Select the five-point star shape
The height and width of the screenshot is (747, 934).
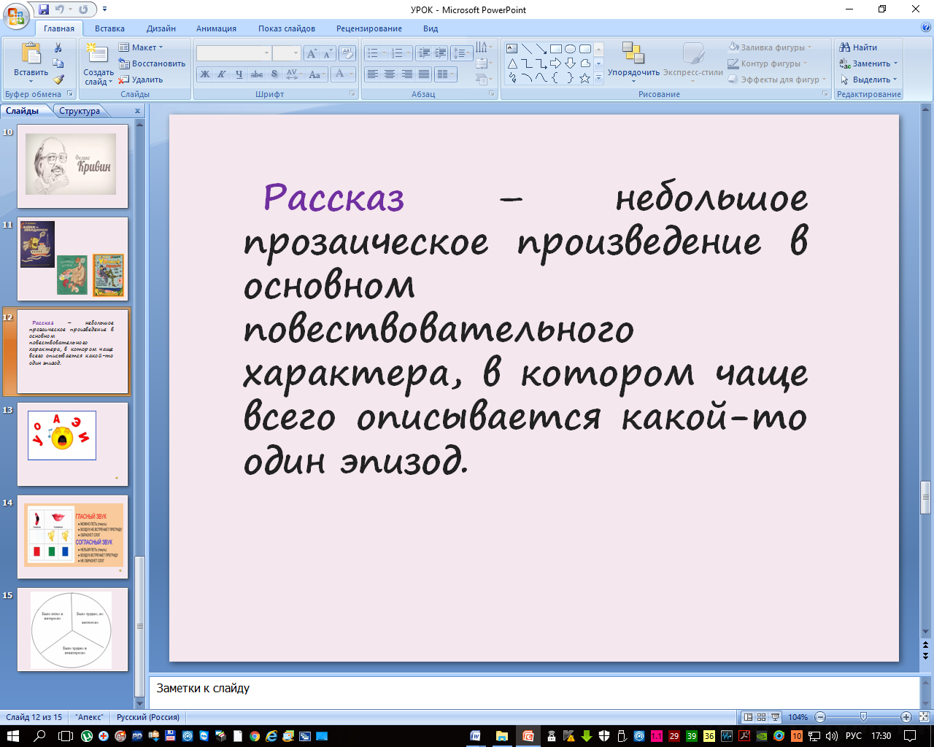(x=584, y=78)
